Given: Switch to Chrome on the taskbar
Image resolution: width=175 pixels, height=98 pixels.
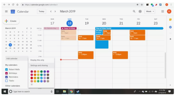Looking at the screenshot, I should tap(71, 92).
